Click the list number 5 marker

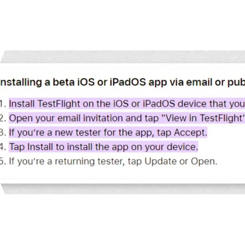click(x=3, y=162)
